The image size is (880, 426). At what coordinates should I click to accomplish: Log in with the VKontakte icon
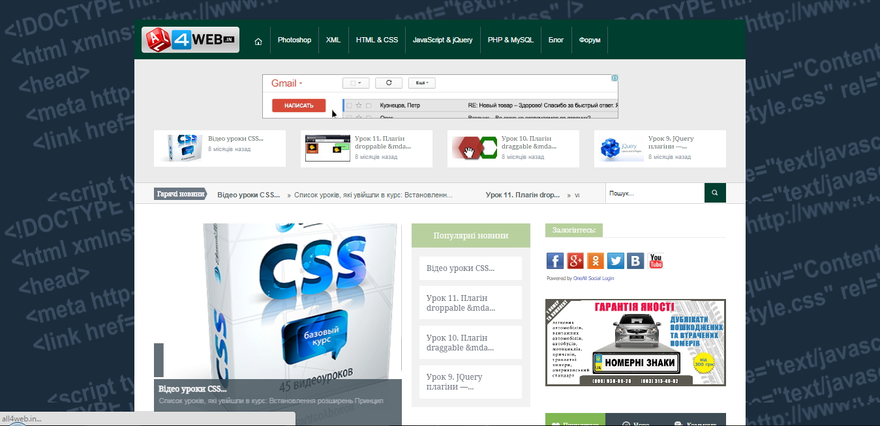pyautogui.click(x=635, y=261)
